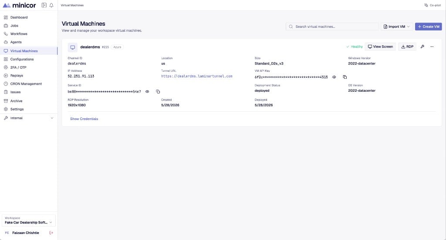Click the minicor logo

(19, 5)
